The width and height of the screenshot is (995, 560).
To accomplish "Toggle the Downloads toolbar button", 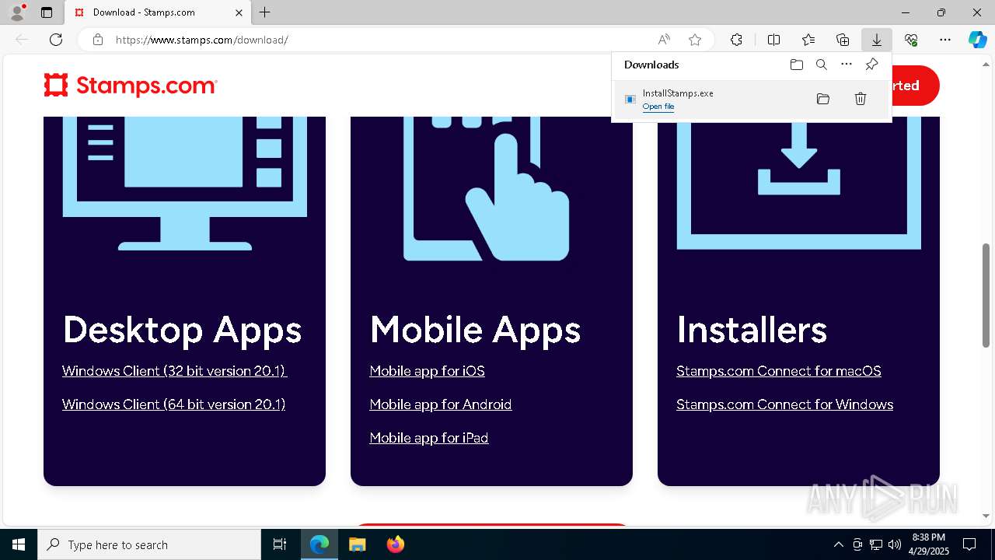I will [877, 40].
